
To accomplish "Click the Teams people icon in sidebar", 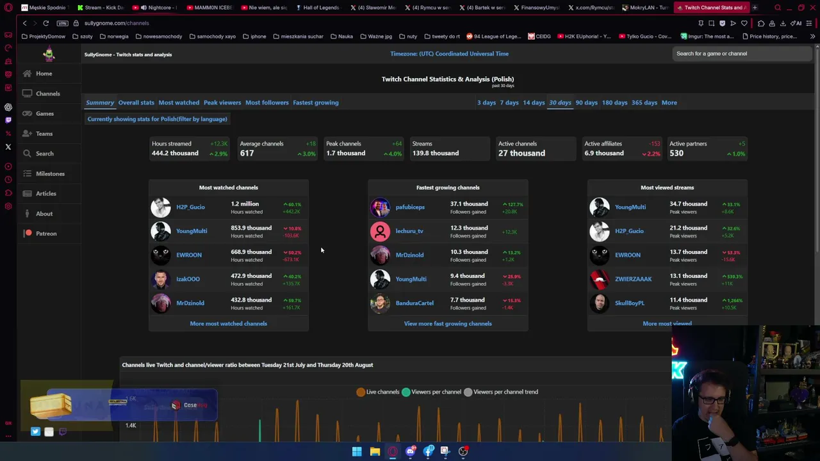I will pos(27,133).
